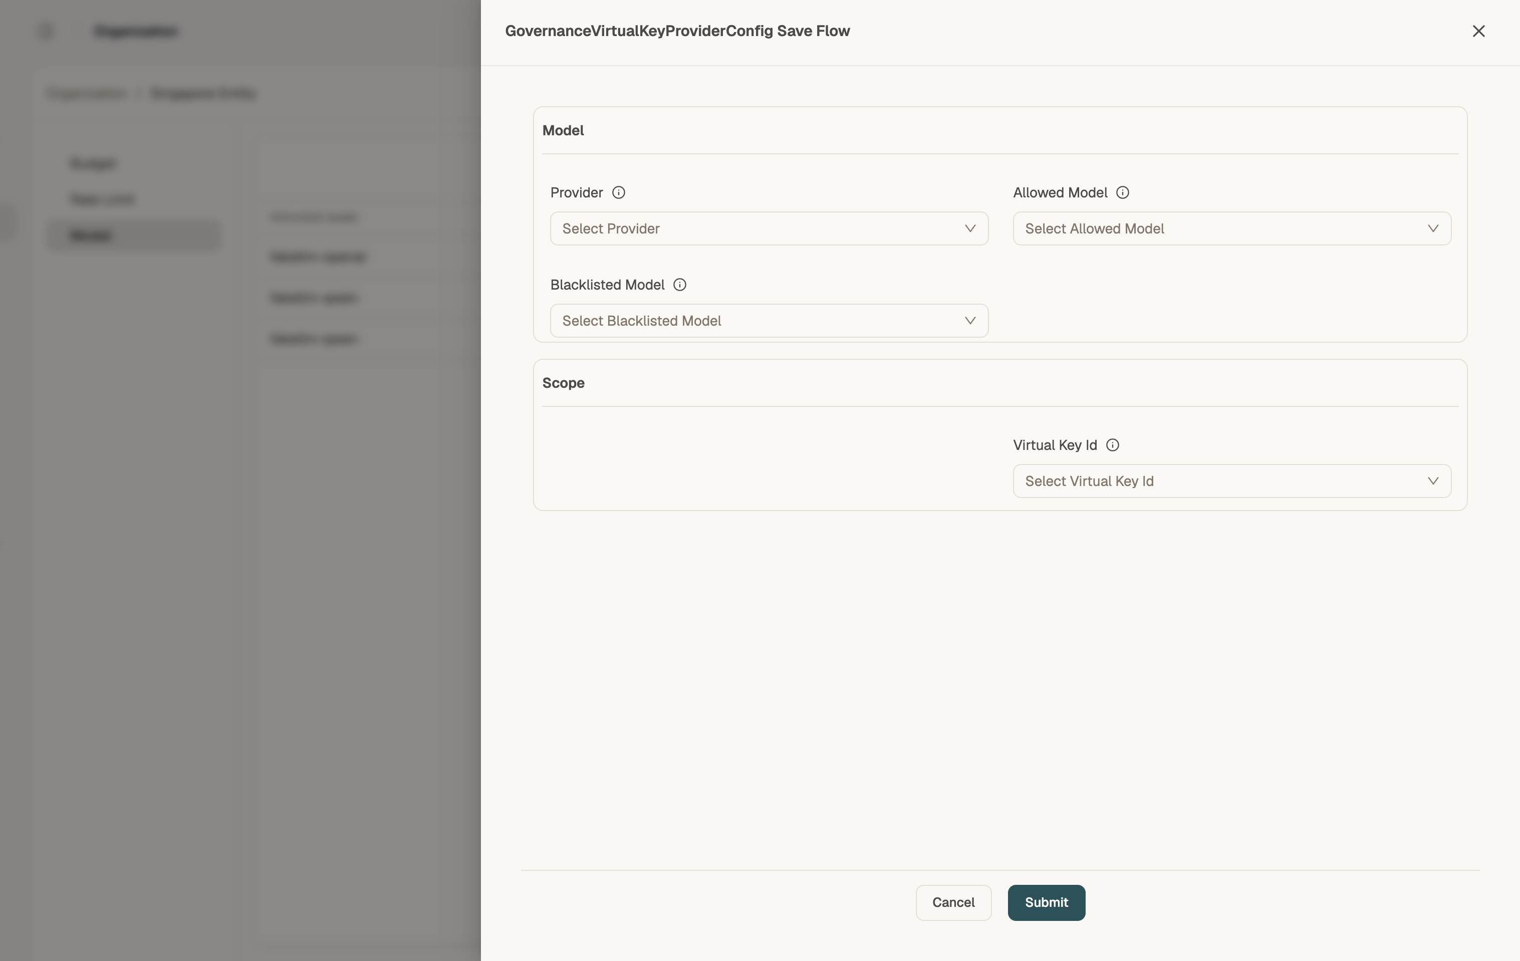Open the Select Allowed Model dropdown
This screenshot has width=1520, height=961.
click(1231, 228)
